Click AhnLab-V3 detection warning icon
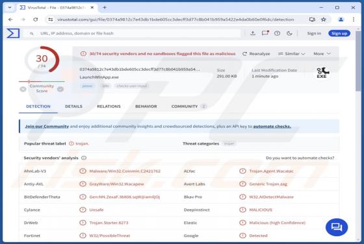This screenshot has width=364, height=244. click(83, 171)
